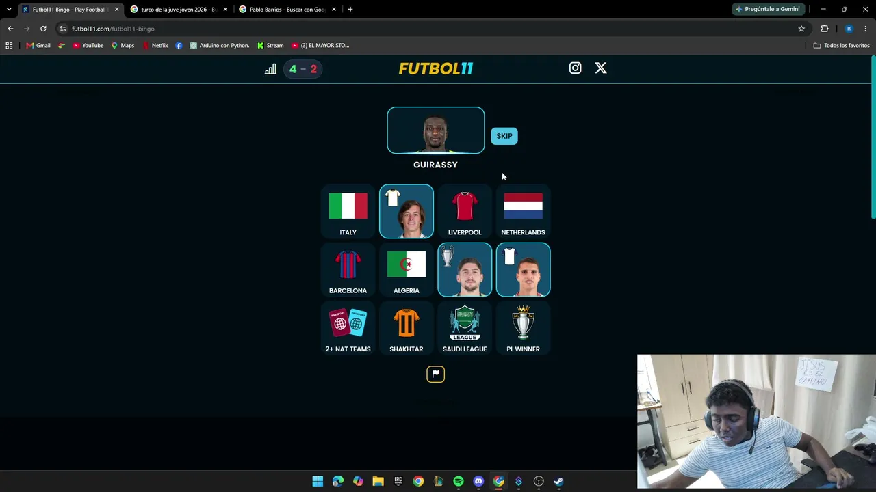Image resolution: width=876 pixels, height=492 pixels.
Task: Open Spotify from the taskbar
Action: pyautogui.click(x=459, y=481)
